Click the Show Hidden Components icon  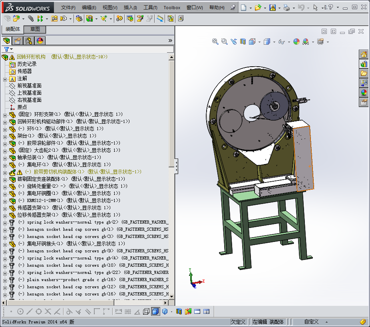[x=79, y=18]
